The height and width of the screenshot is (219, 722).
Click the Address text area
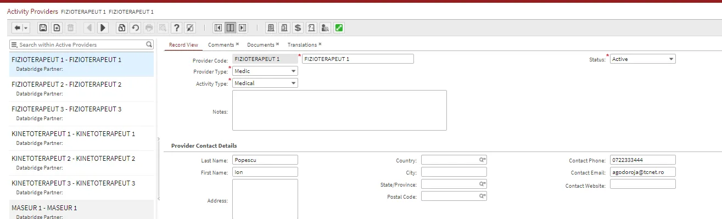[265, 199]
